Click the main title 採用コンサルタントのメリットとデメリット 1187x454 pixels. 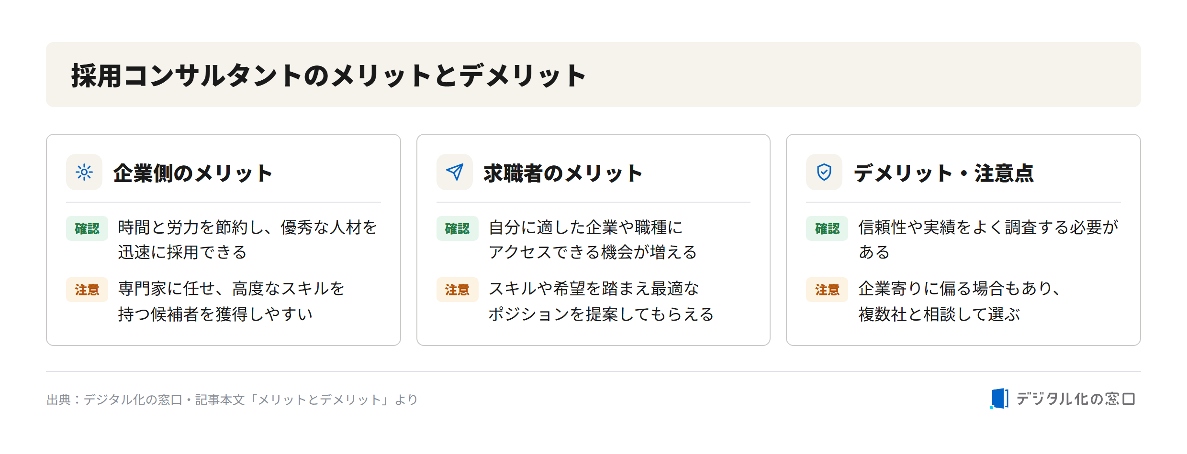click(328, 76)
